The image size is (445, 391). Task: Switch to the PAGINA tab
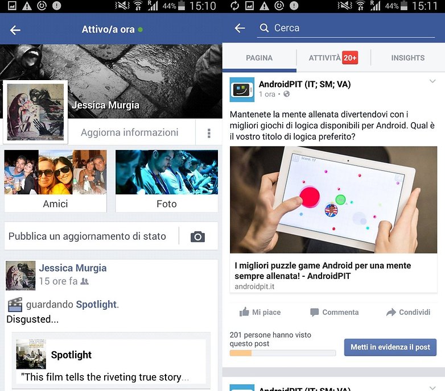(x=259, y=58)
